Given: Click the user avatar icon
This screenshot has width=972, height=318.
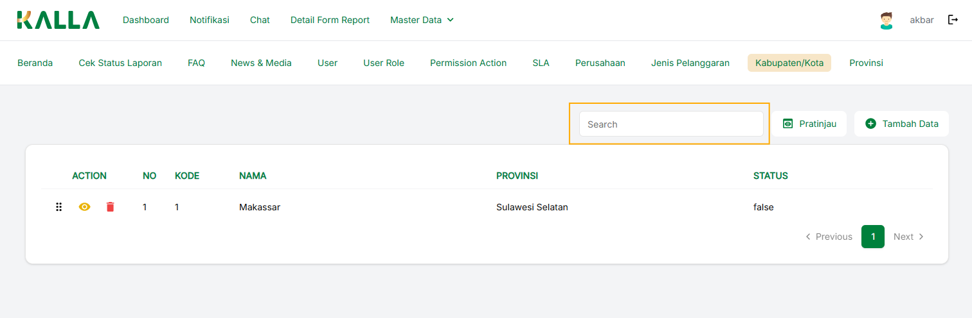Looking at the screenshot, I should [887, 21].
